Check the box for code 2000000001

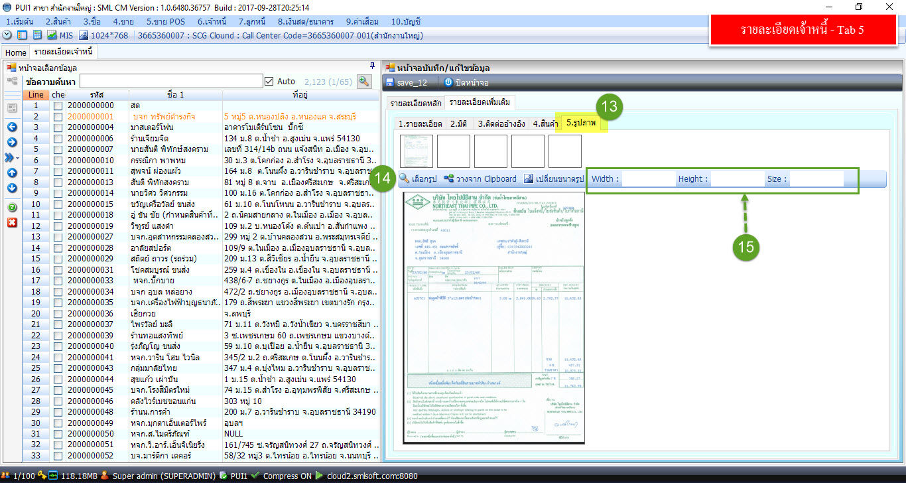click(58, 116)
